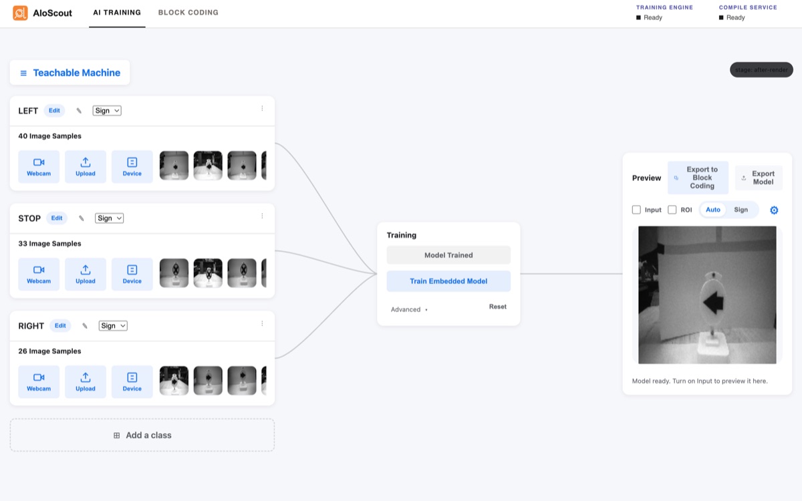The image size is (802, 501).
Task: Click the Training Engine Ready status
Action: pyautogui.click(x=649, y=17)
